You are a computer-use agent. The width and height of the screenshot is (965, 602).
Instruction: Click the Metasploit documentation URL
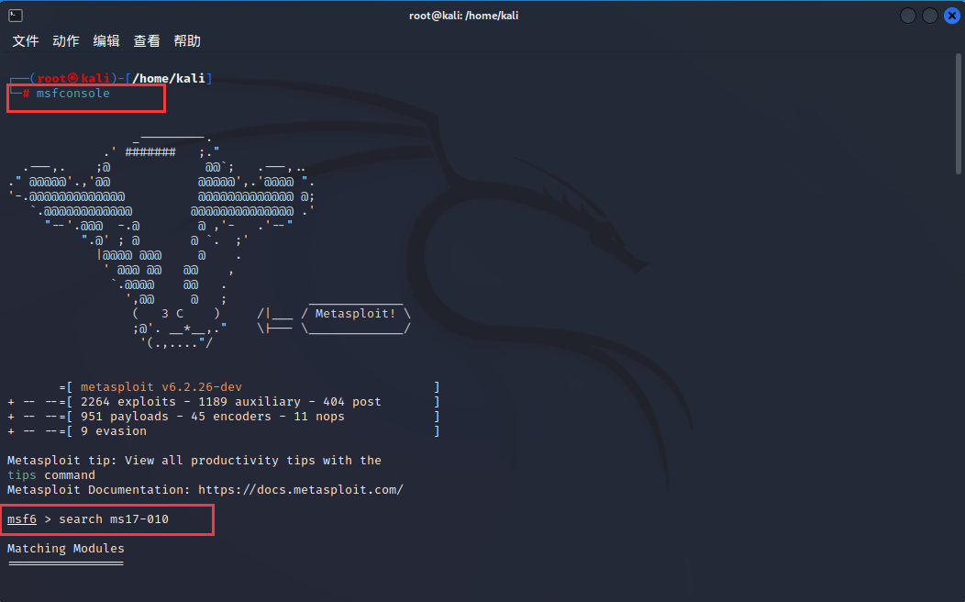point(300,490)
